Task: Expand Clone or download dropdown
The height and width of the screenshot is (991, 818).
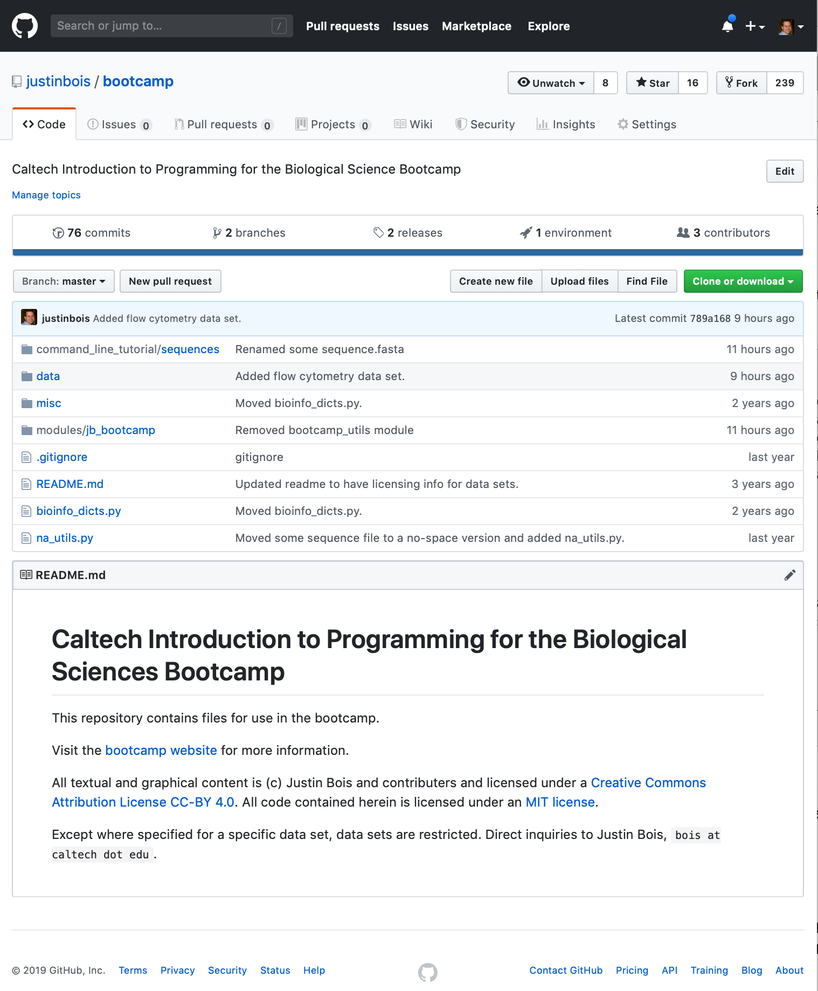Action: point(743,281)
